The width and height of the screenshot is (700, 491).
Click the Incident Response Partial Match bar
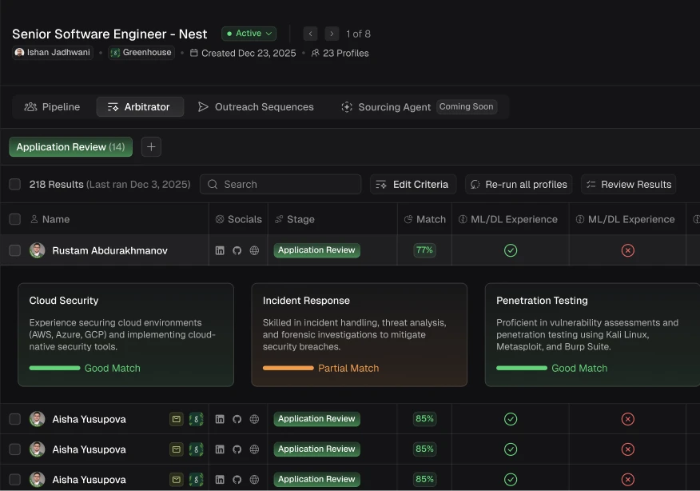[x=288, y=368]
